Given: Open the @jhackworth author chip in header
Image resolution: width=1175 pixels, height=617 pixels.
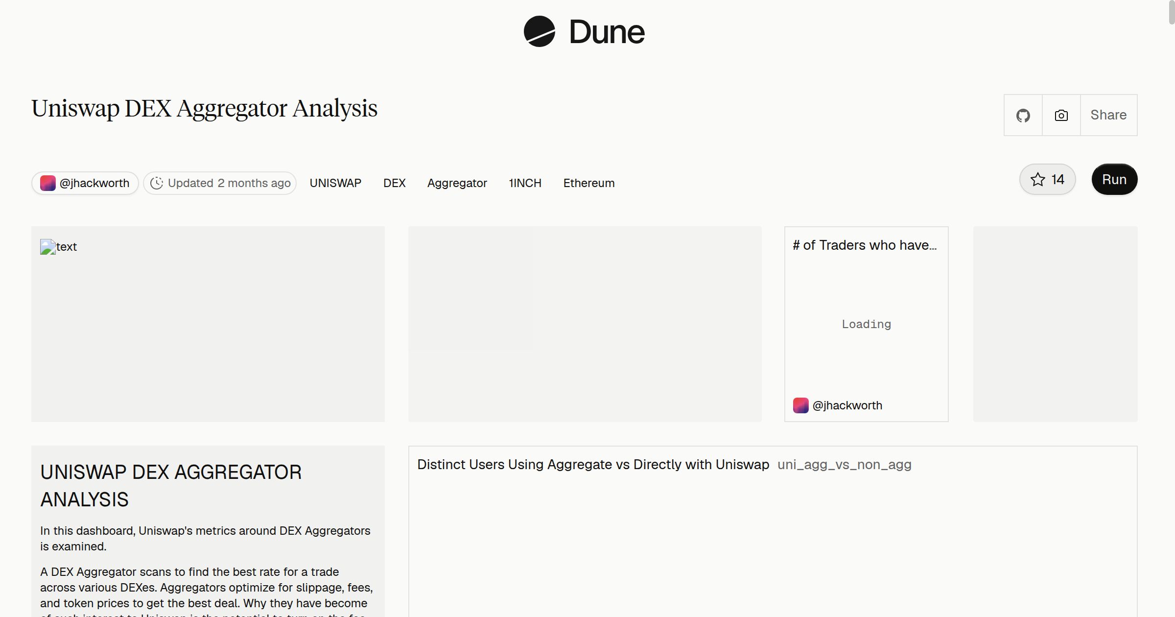Looking at the screenshot, I should click(x=85, y=183).
